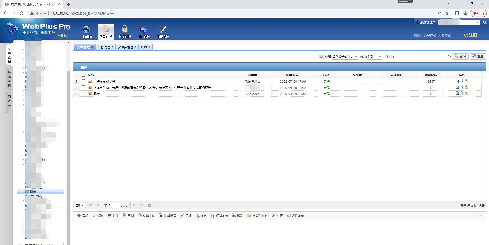Click the refresh icon in pagination bar
Screen dimensions: 489x245
(x=150, y=205)
